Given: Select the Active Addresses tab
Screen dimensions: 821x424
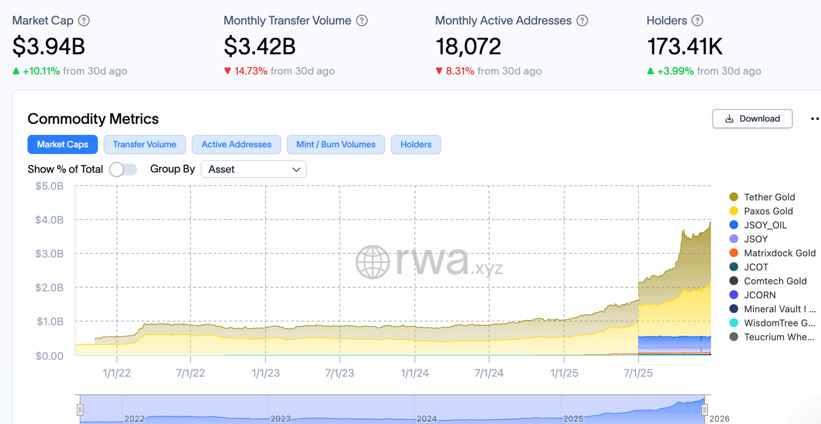Looking at the screenshot, I should (236, 145).
